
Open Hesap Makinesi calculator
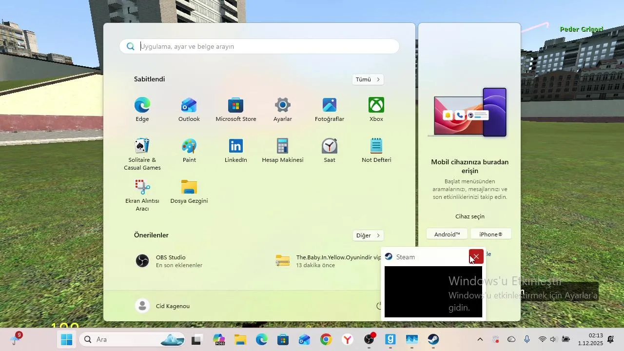[x=283, y=151]
